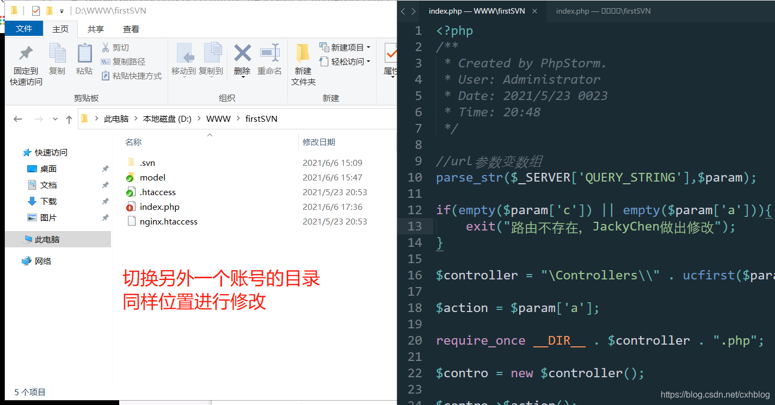The width and height of the screenshot is (775, 405).
Task: Go up one folder level arrow
Action: point(69,119)
